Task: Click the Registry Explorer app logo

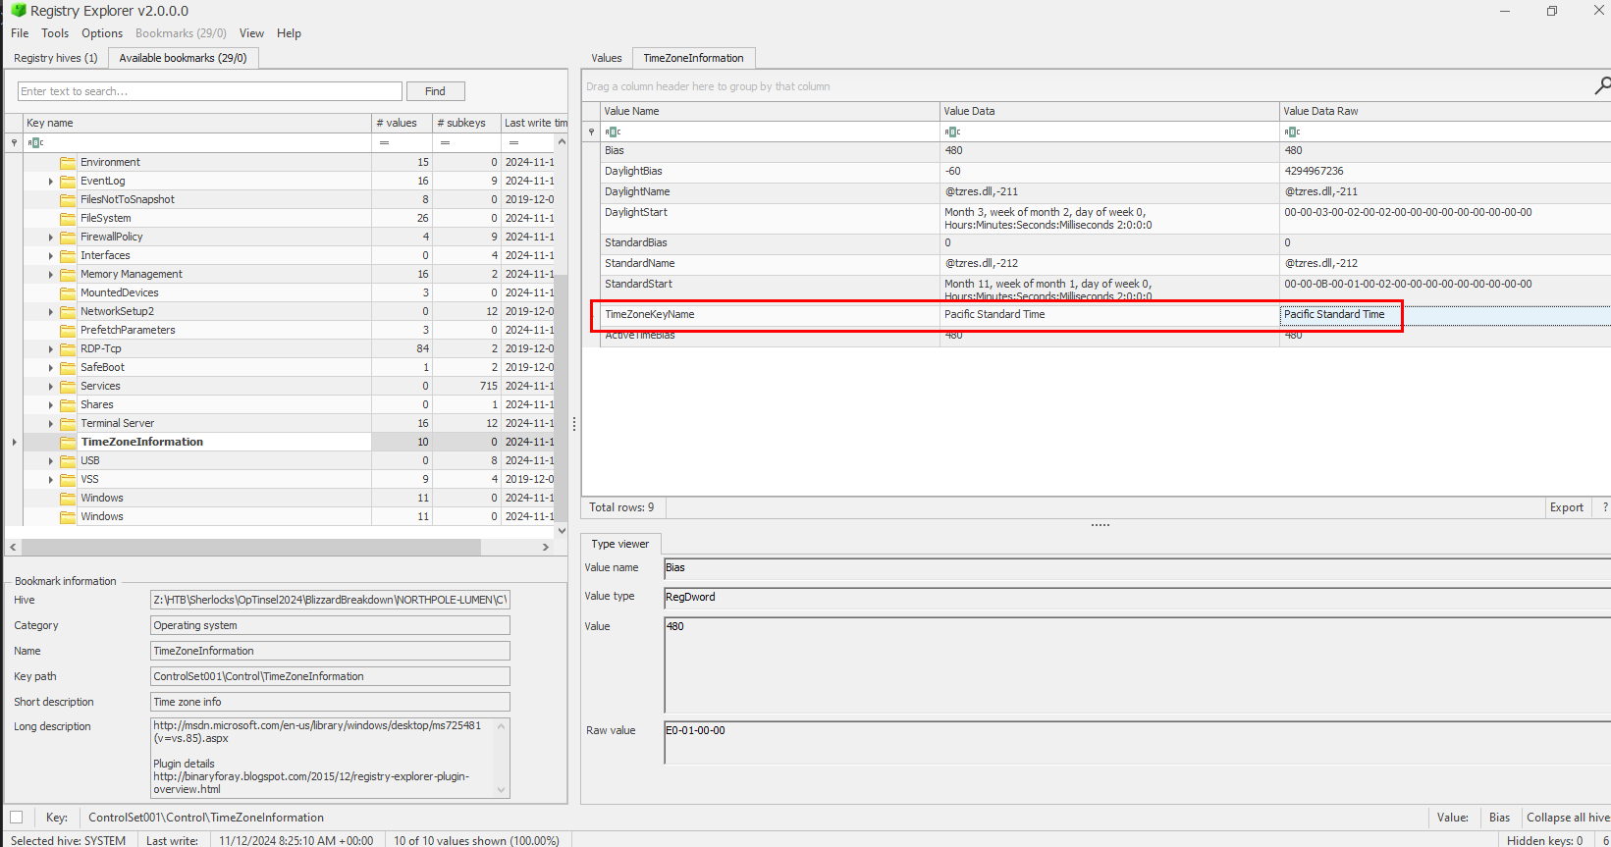Action: pos(18,11)
